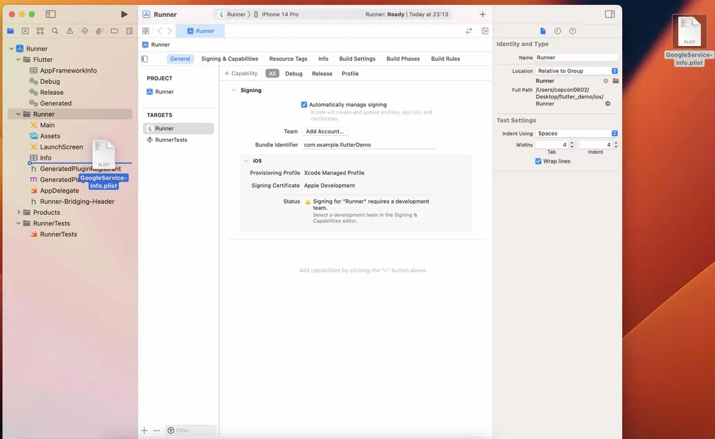The image size is (715, 439).
Task: Open the Issue navigator warning icon
Action: 70,31
